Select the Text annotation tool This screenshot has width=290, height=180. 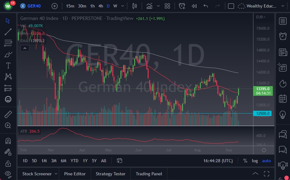8,65
